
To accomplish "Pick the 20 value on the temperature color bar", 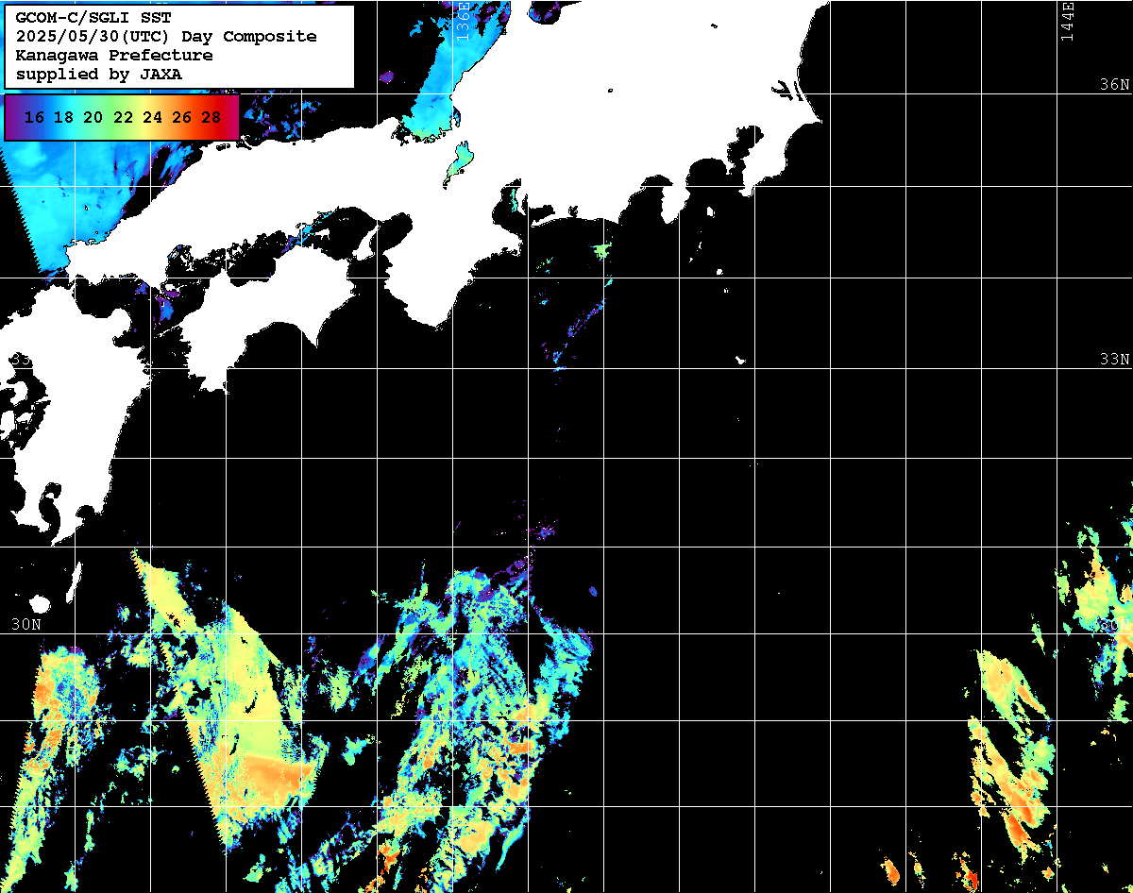I will tap(93, 118).
